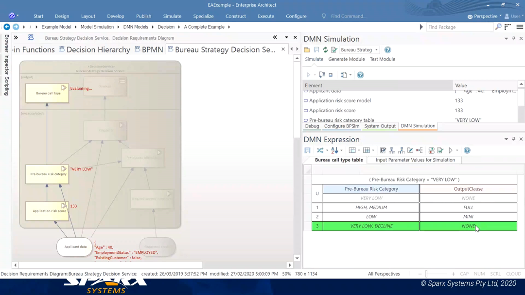Screen dimensions: 525x295
Task: Click the grid table icon in DMN Expression
Action: pos(367,150)
